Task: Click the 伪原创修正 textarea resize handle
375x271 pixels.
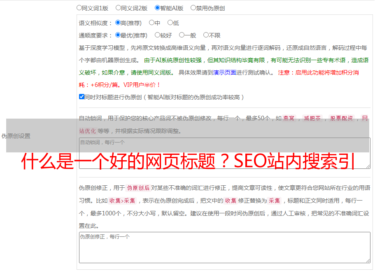Action: (368, 260)
